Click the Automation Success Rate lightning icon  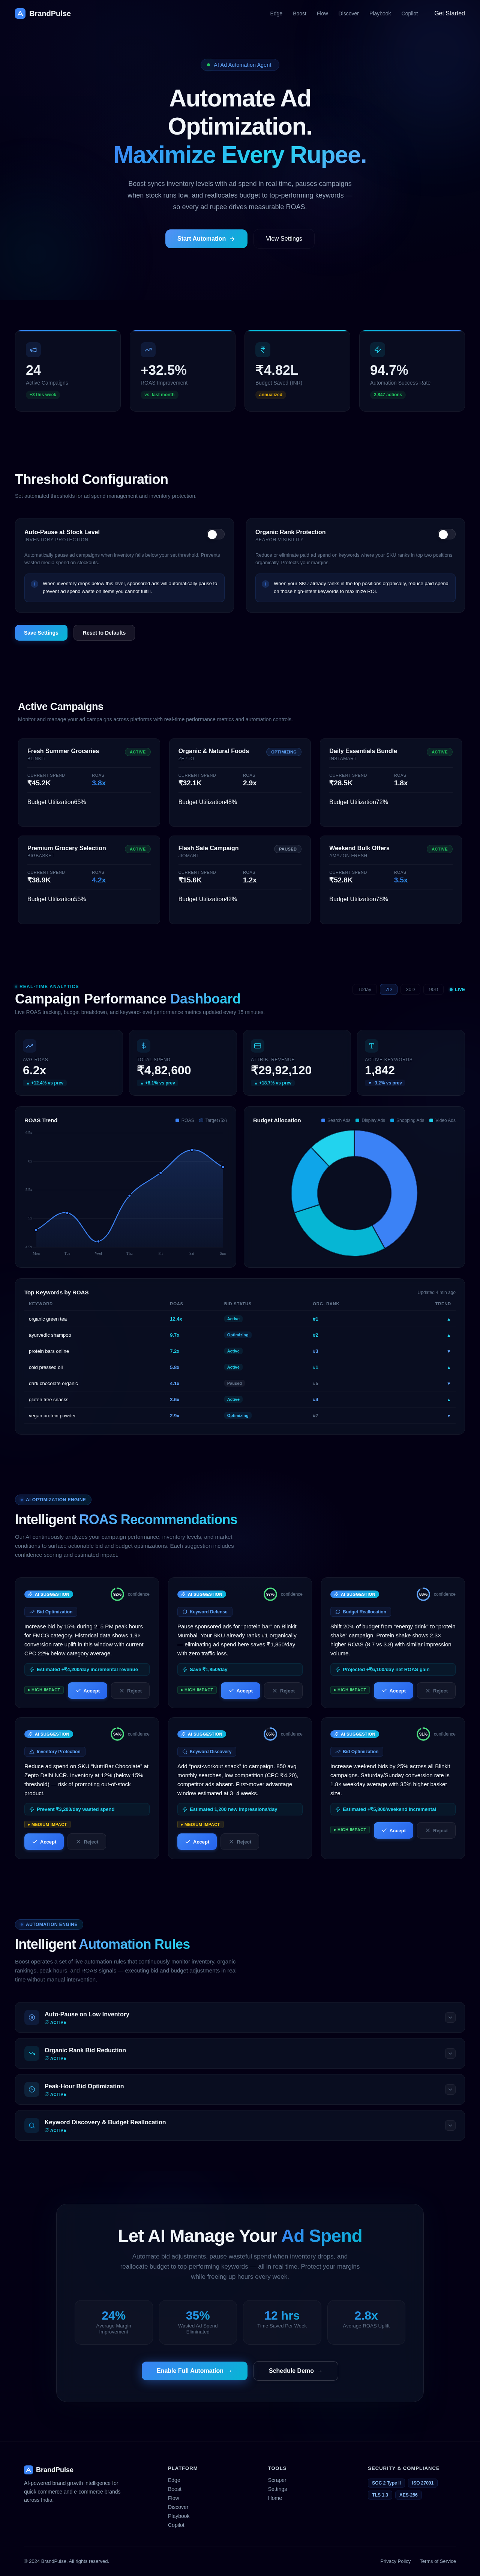(377, 350)
